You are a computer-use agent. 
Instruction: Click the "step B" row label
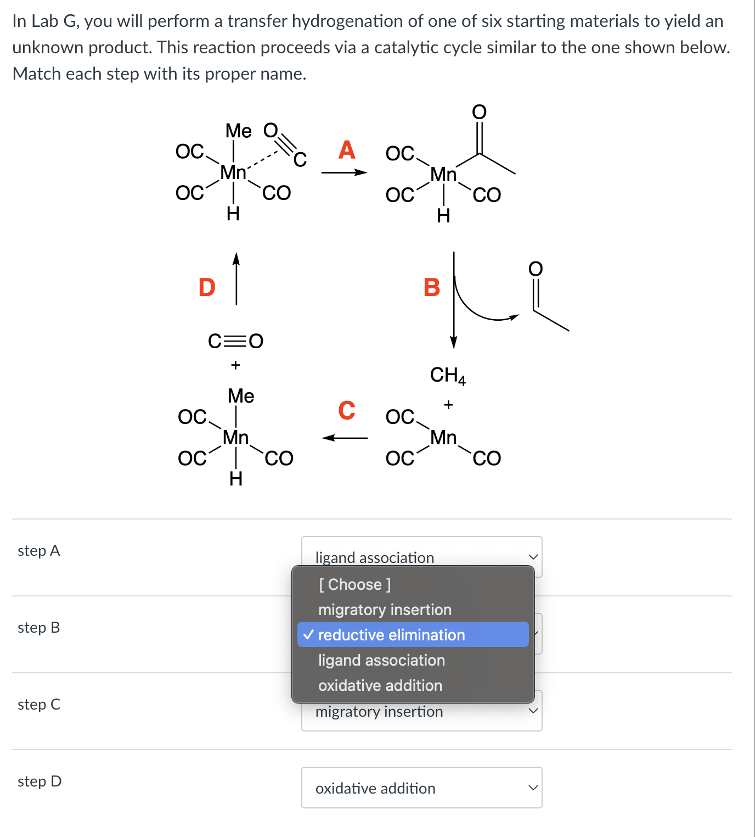38,628
